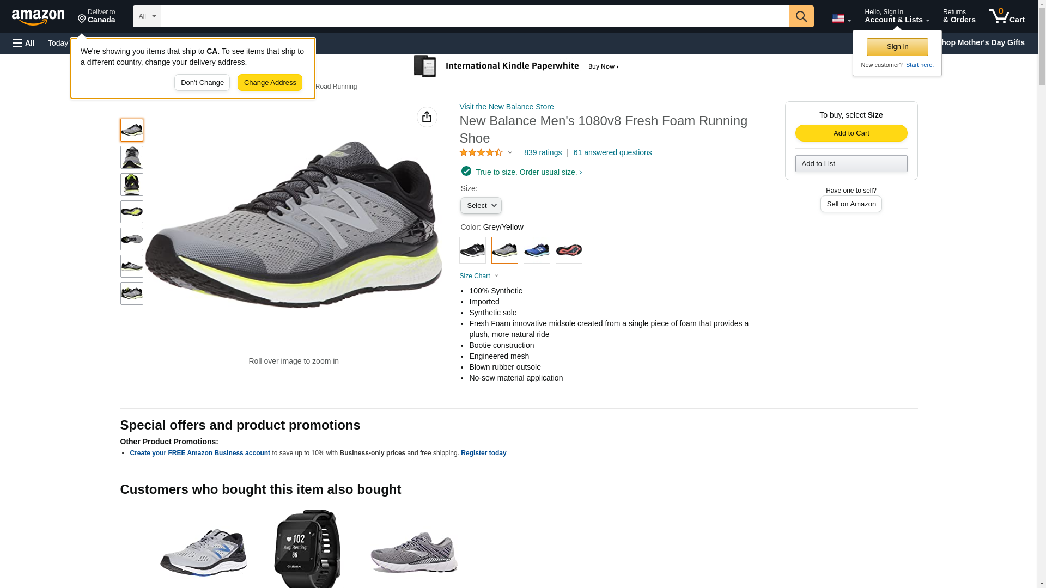The image size is (1046, 588).
Task: Click the search magnifier button
Action: point(801,16)
